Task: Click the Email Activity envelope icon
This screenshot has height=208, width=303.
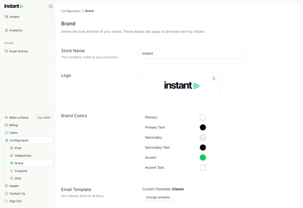Action: 6,51
